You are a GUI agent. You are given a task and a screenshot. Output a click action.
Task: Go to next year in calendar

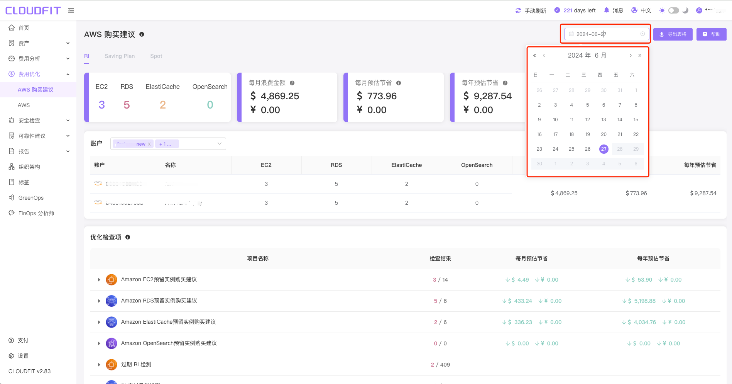[640, 56]
